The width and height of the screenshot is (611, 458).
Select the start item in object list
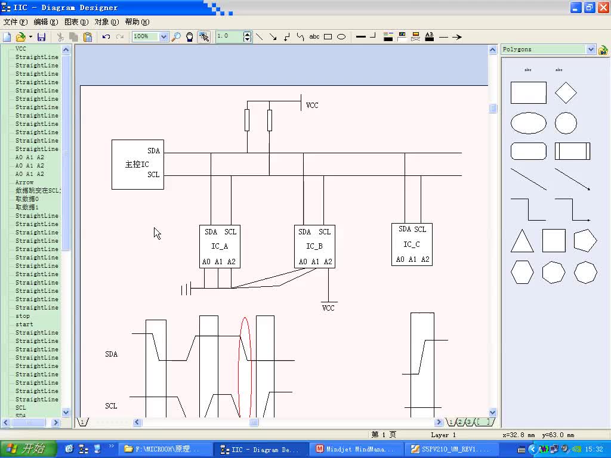click(x=24, y=324)
